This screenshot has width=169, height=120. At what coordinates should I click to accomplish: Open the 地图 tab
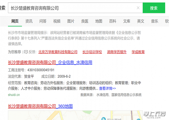99,21
